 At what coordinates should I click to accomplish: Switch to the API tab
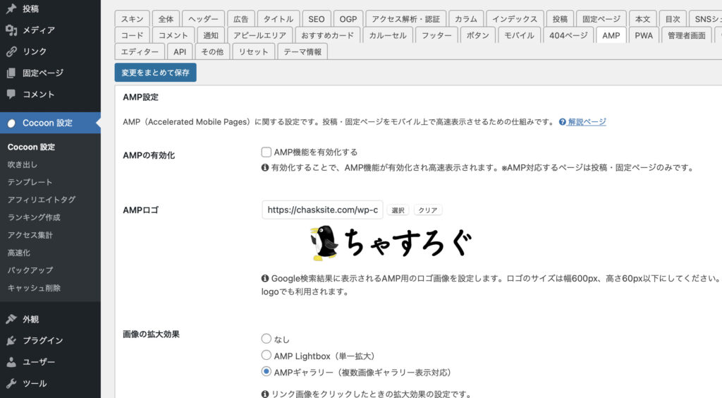click(x=180, y=52)
